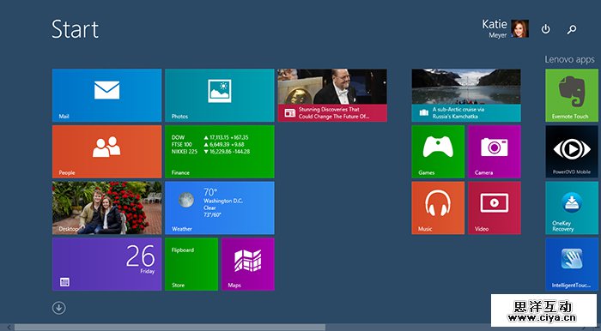Click Katie Meyer's account picture
The image size is (601, 331).
coord(519,28)
